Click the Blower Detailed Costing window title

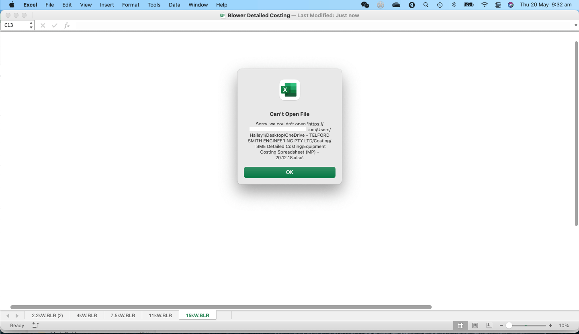point(259,15)
